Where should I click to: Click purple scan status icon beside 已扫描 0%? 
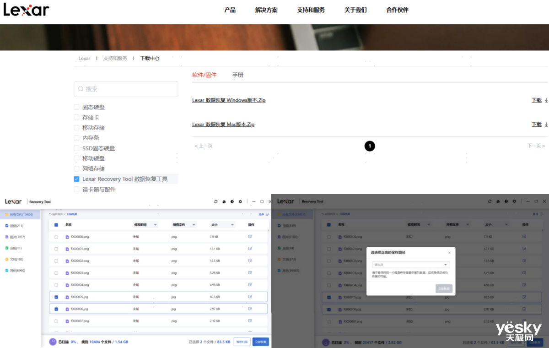pos(52,342)
